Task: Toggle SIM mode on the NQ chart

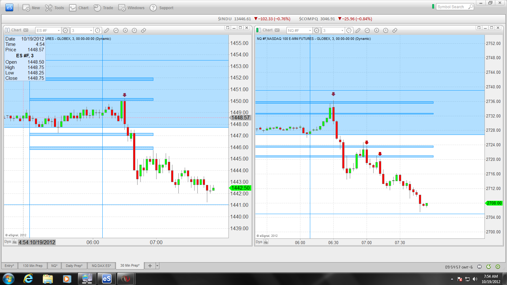Action: [277, 30]
